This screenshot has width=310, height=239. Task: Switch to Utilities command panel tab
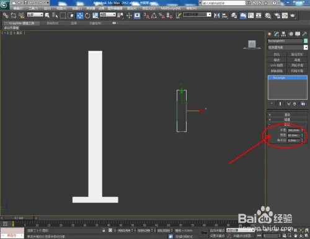pos(304,34)
